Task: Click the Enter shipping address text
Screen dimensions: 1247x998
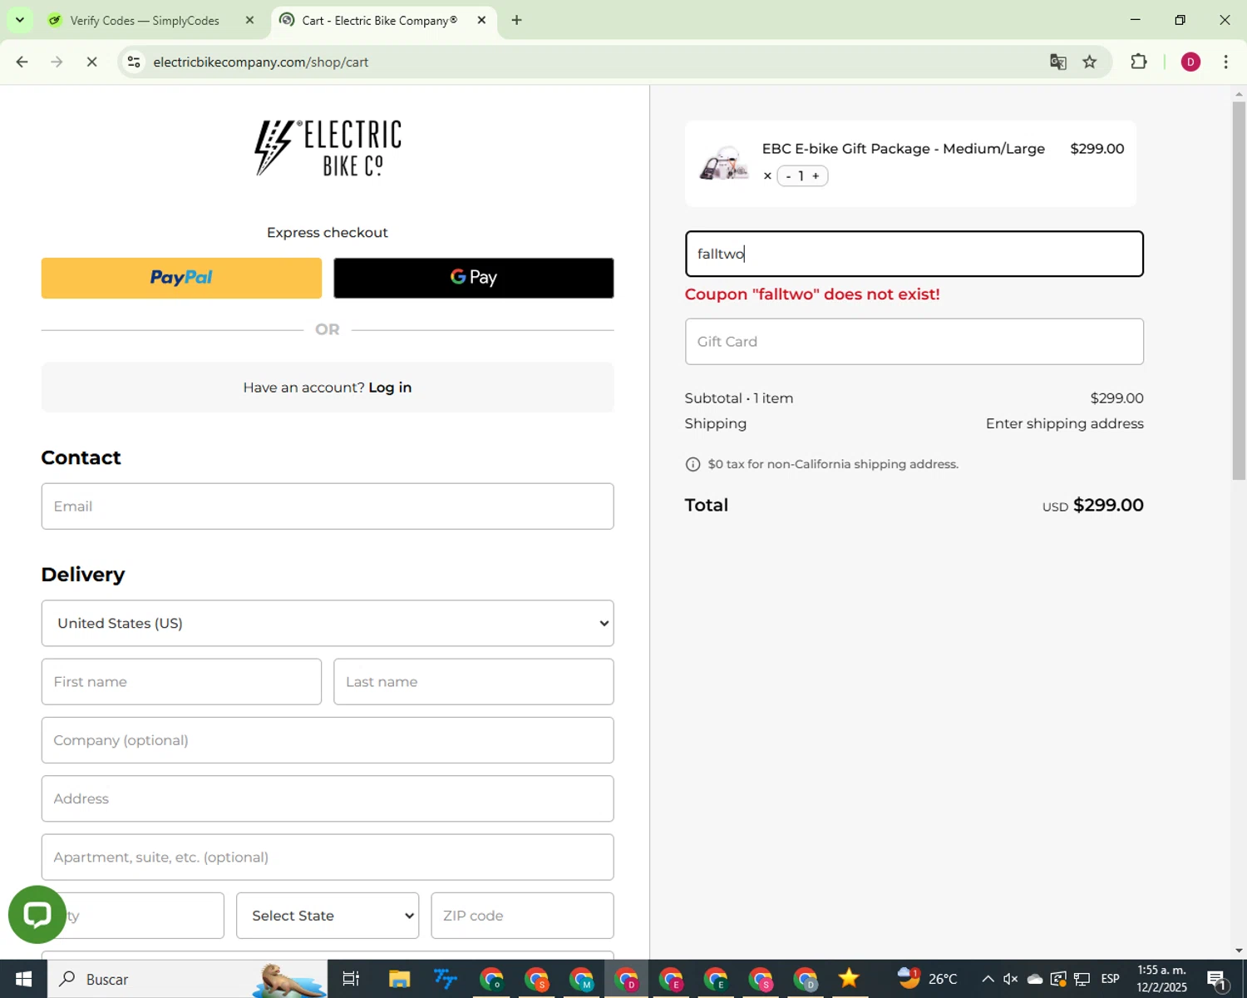Action: [1065, 424]
